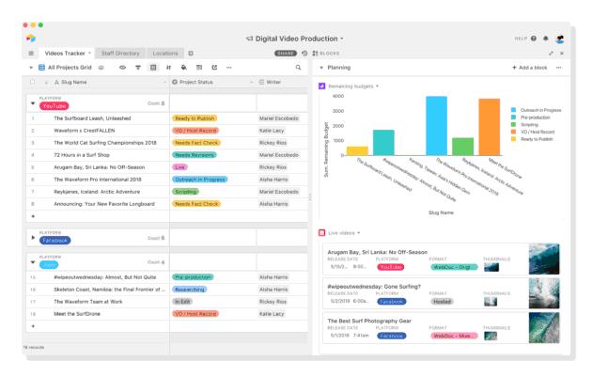Open '#wipeoutwednesday: Gone Surfing?' card
This screenshot has height=377, width=592.
(441, 293)
